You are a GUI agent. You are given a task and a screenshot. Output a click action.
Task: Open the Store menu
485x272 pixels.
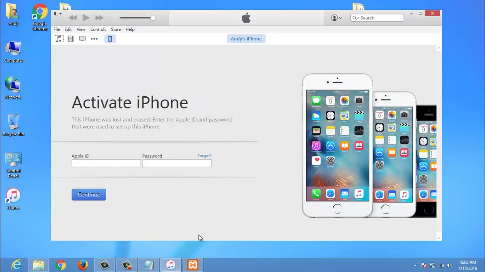(116, 29)
